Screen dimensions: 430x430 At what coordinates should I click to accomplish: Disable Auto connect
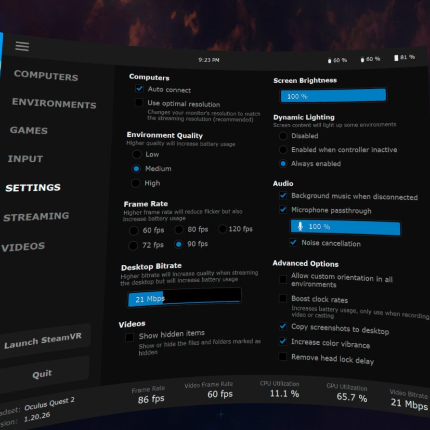140,89
